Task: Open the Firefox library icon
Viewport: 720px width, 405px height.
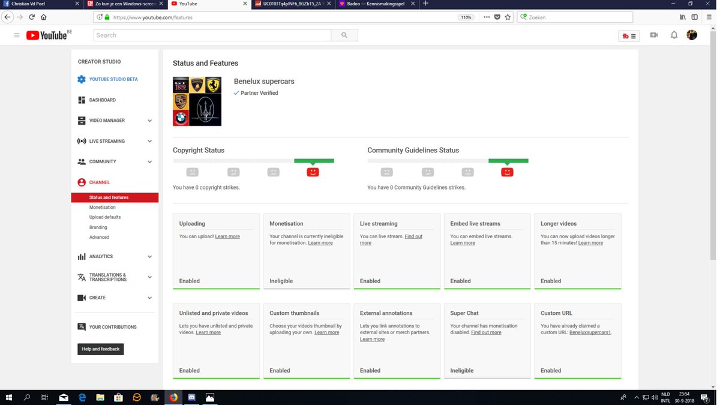Action: pyautogui.click(x=683, y=17)
